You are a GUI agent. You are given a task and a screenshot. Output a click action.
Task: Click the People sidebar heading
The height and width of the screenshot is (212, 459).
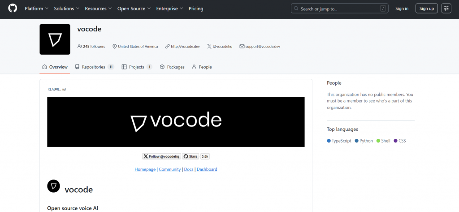(334, 83)
